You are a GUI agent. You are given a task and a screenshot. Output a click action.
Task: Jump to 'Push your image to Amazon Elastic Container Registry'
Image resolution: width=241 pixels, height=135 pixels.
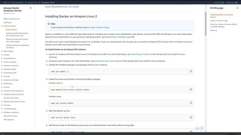tap(223, 25)
